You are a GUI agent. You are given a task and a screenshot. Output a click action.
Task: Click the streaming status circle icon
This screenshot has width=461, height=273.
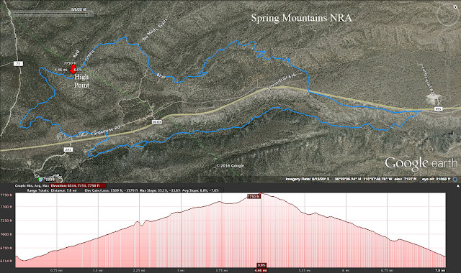coord(455,179)
